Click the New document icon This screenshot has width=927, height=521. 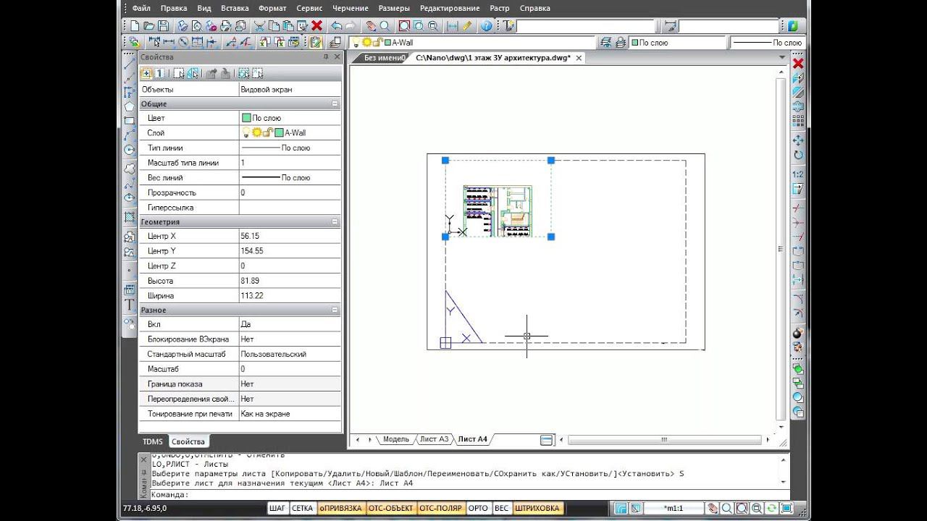(135, 26)
